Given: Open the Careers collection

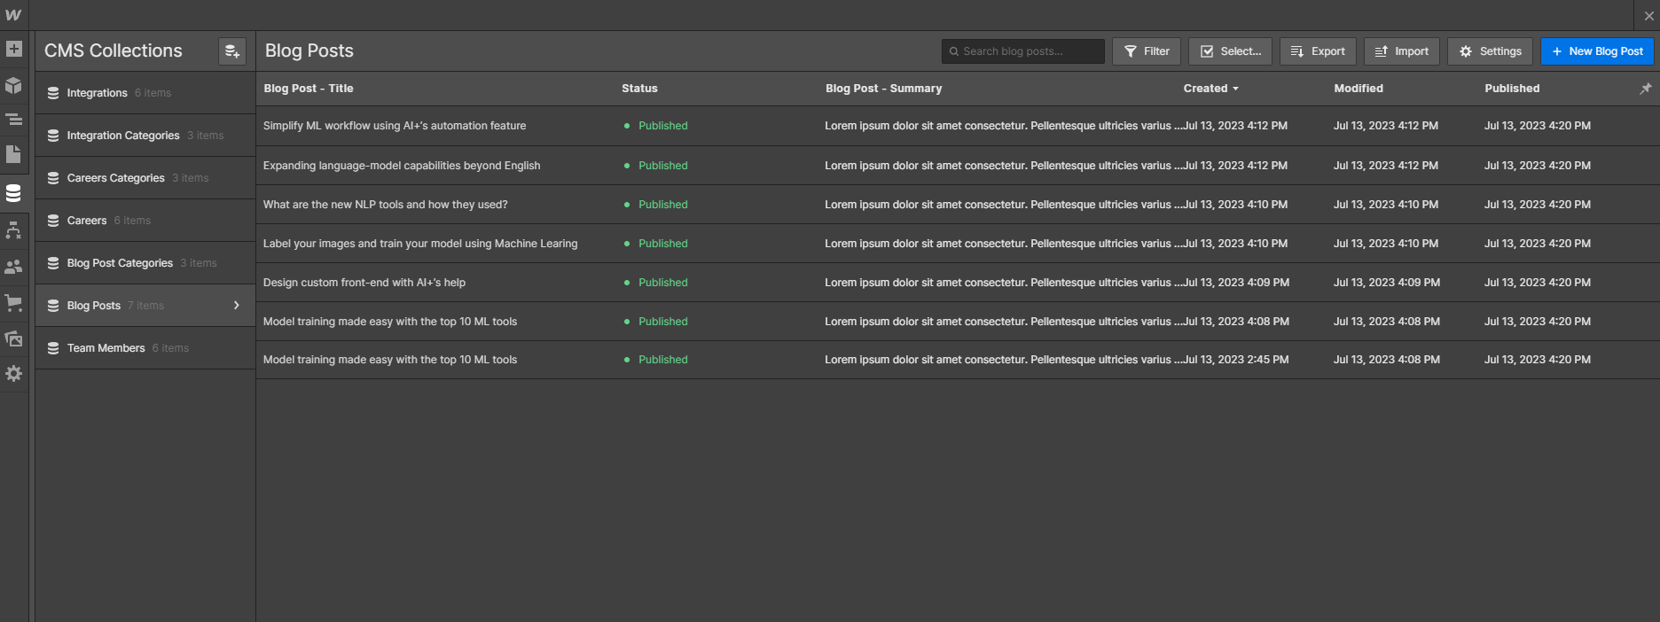Looking at the screenshot, I should pyautogui.click(x=145, y=221).
